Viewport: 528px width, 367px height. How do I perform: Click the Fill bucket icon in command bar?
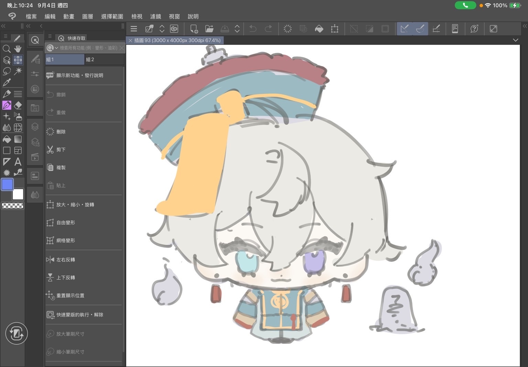(x=319, y=29)
